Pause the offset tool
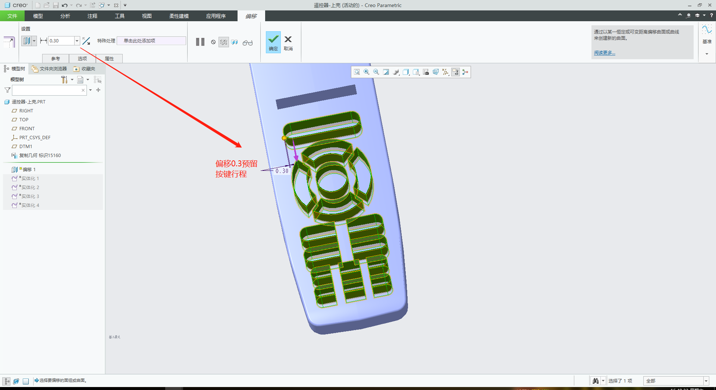Screen dimensions: 716x390 point(200,42)
